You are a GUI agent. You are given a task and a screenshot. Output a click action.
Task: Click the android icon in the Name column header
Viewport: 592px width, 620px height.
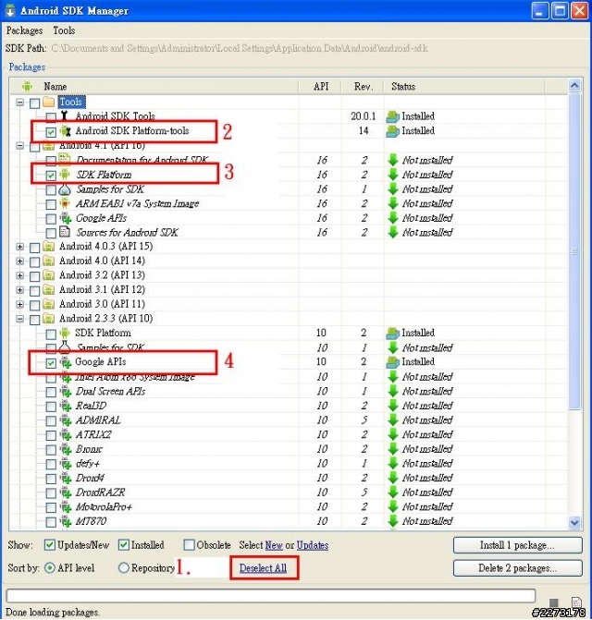click(x=28, y=86)
